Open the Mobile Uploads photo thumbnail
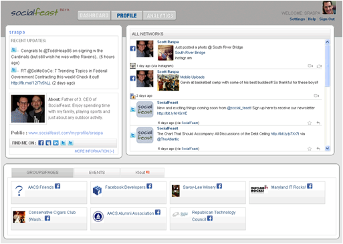This screenshot has height=244, width=343. click(x=168, y=83)
